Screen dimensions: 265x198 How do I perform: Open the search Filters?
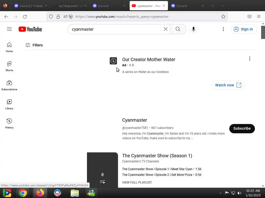34,45
